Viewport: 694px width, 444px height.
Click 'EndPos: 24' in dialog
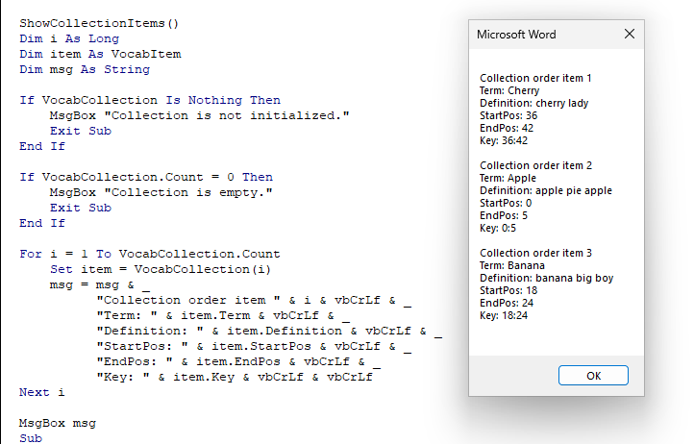click(x=507, y=303)
